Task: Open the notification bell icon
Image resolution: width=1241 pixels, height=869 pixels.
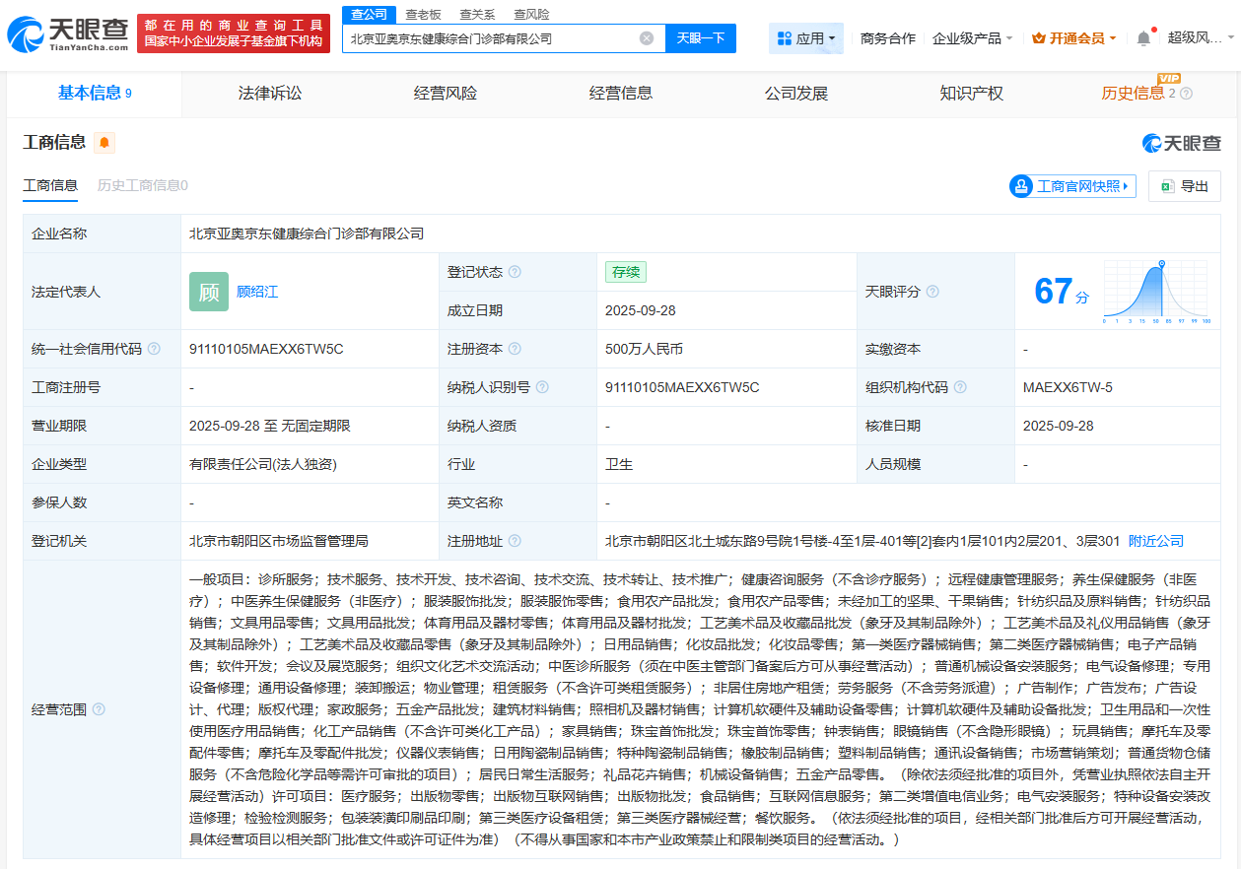Action: pos(1141,35)
